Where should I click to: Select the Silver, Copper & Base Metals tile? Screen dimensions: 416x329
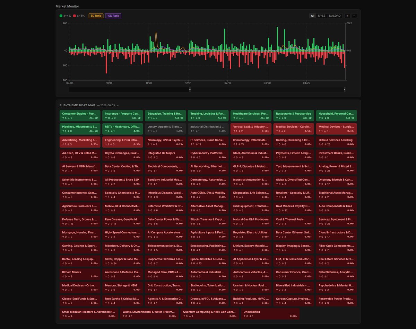[123, 261]
